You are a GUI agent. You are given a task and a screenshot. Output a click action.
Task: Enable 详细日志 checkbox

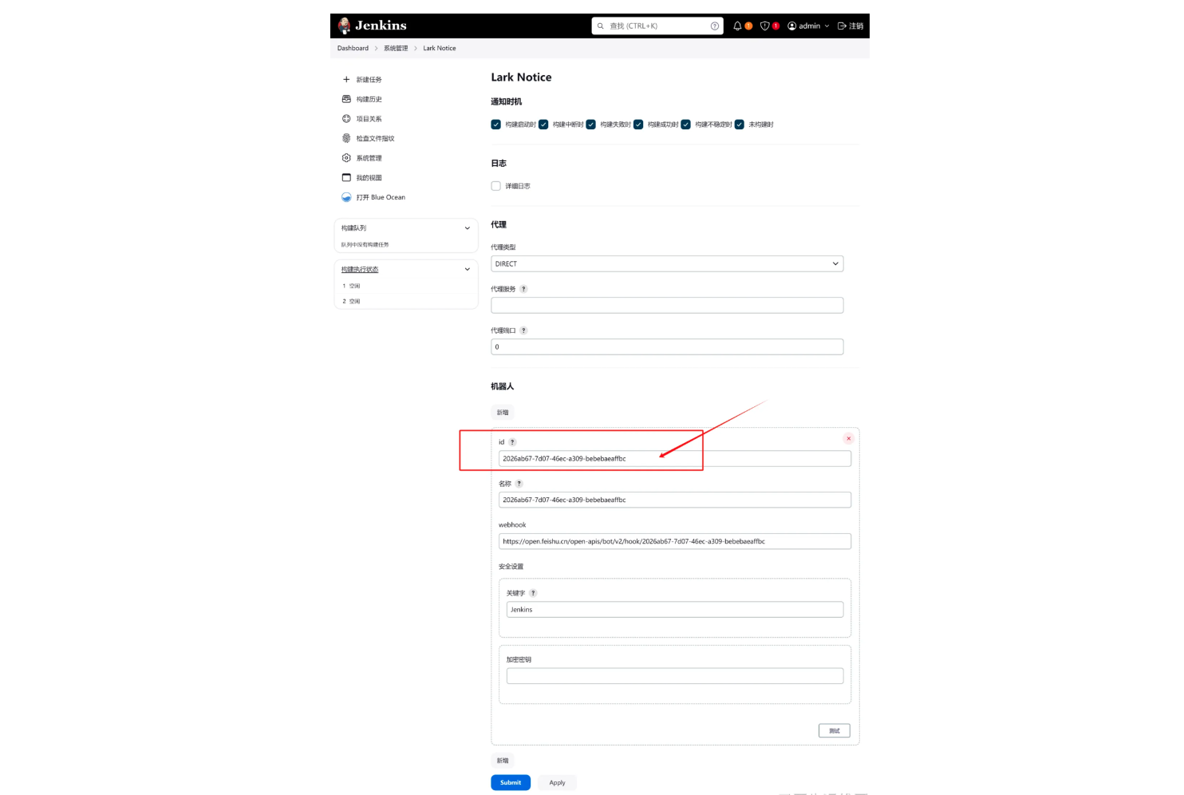495,186
